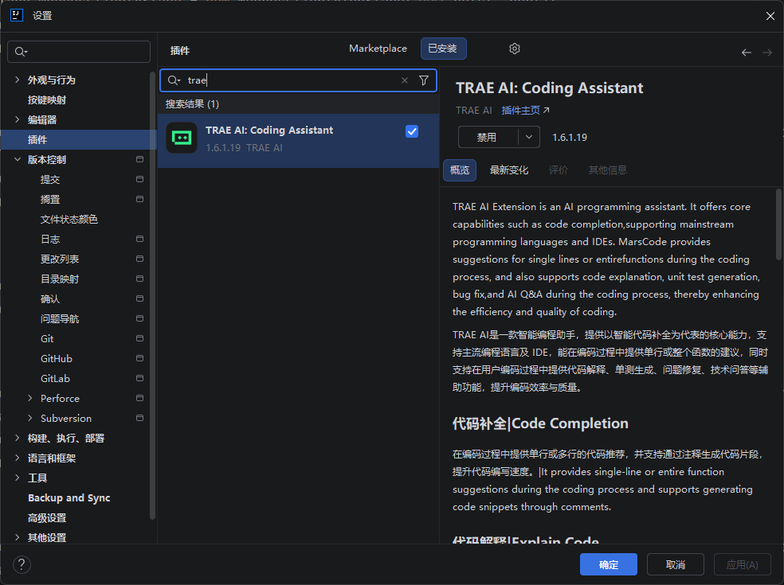Image resolution: width=784 pixels, height=585 pixels.
Task: Click search magnifier in plugin search
Action: tap(174, 80)
